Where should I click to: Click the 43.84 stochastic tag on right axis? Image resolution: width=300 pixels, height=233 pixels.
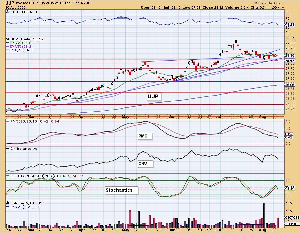coord(290,189)
